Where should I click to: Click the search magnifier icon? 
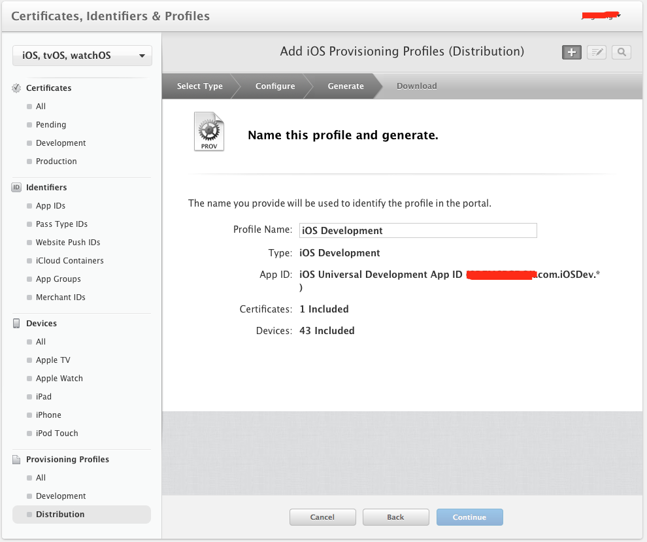coord(621,52)
